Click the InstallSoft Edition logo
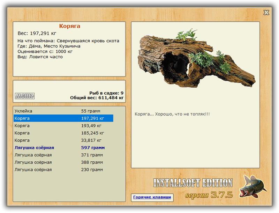Screen dimensions: 279x213 (x=193, y=183)
